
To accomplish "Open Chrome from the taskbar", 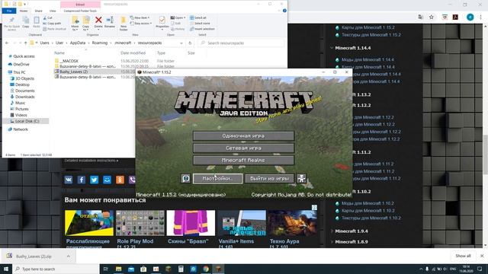I will tap(206, 269).
